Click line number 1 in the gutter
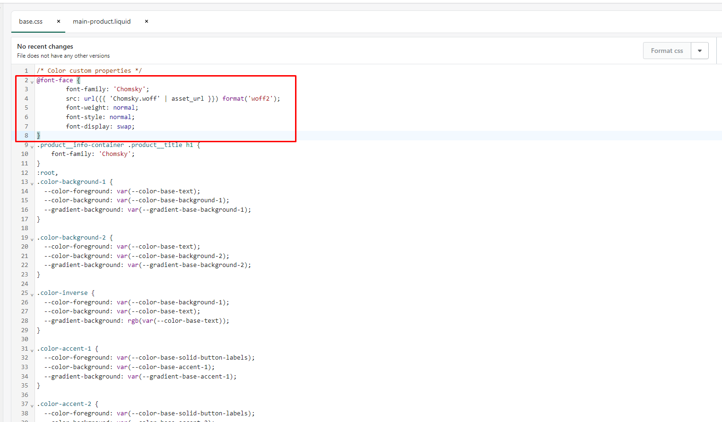Screen dimensions: 722x422 [26, 70]
